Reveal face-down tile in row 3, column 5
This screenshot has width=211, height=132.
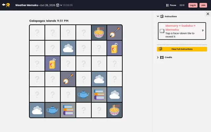click(x=99, y=64)
